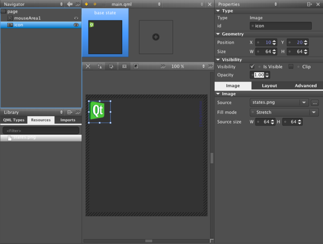323x244 pixels.
Task: Toggle visibility eye for mouseArea1
Action: [x=76, y=18]
